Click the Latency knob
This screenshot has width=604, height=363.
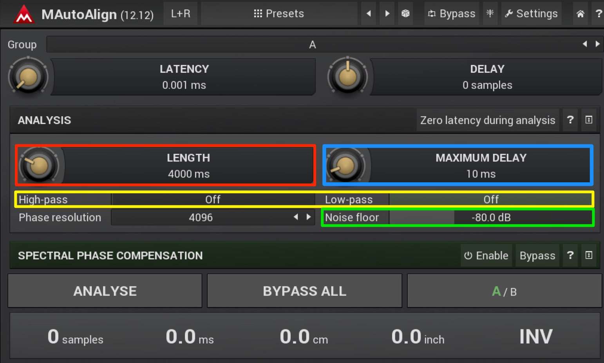[x=28, y=77]
